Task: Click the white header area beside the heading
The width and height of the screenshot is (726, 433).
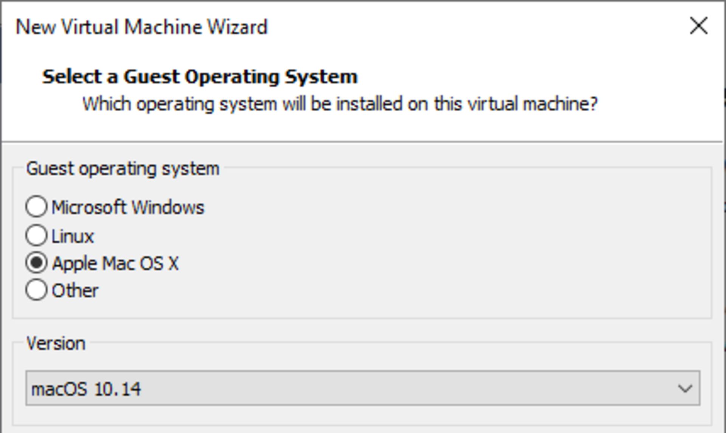Action: point(529,76)
